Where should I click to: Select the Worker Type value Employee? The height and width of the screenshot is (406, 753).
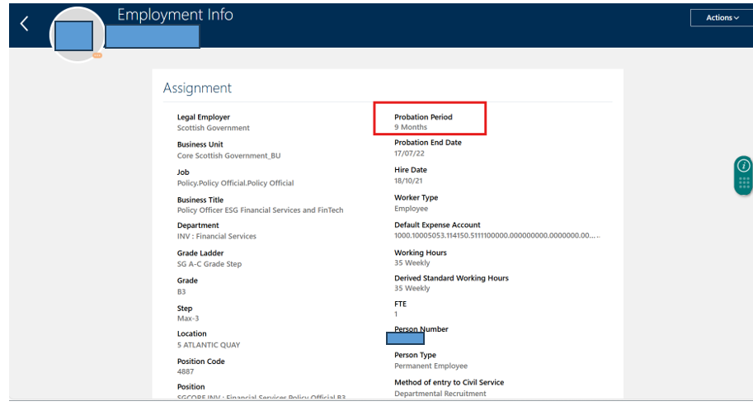[411, 209]
